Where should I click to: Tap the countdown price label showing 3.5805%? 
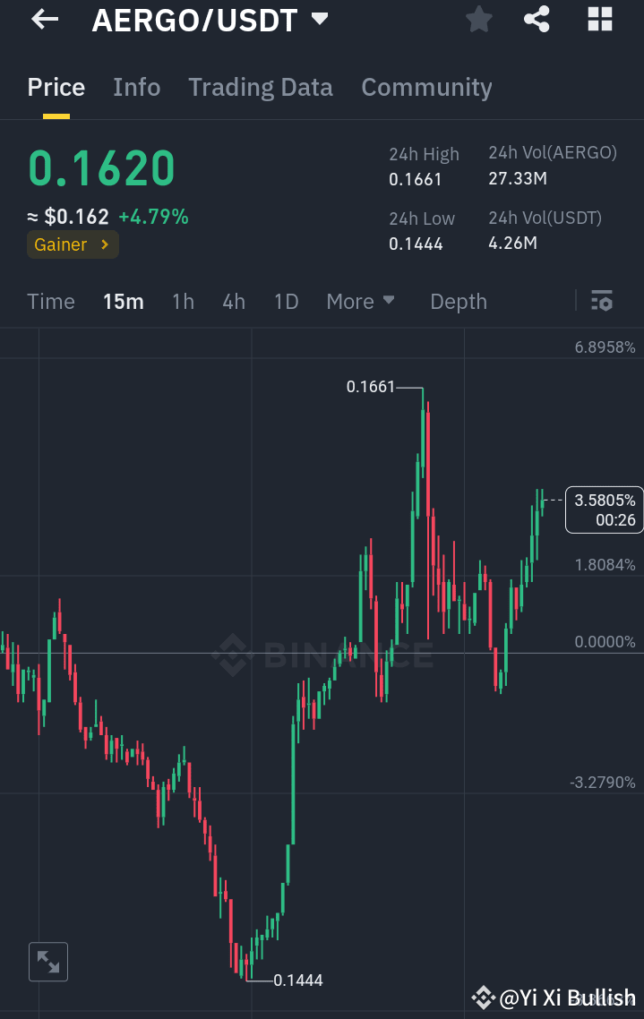tap(604, 509)
